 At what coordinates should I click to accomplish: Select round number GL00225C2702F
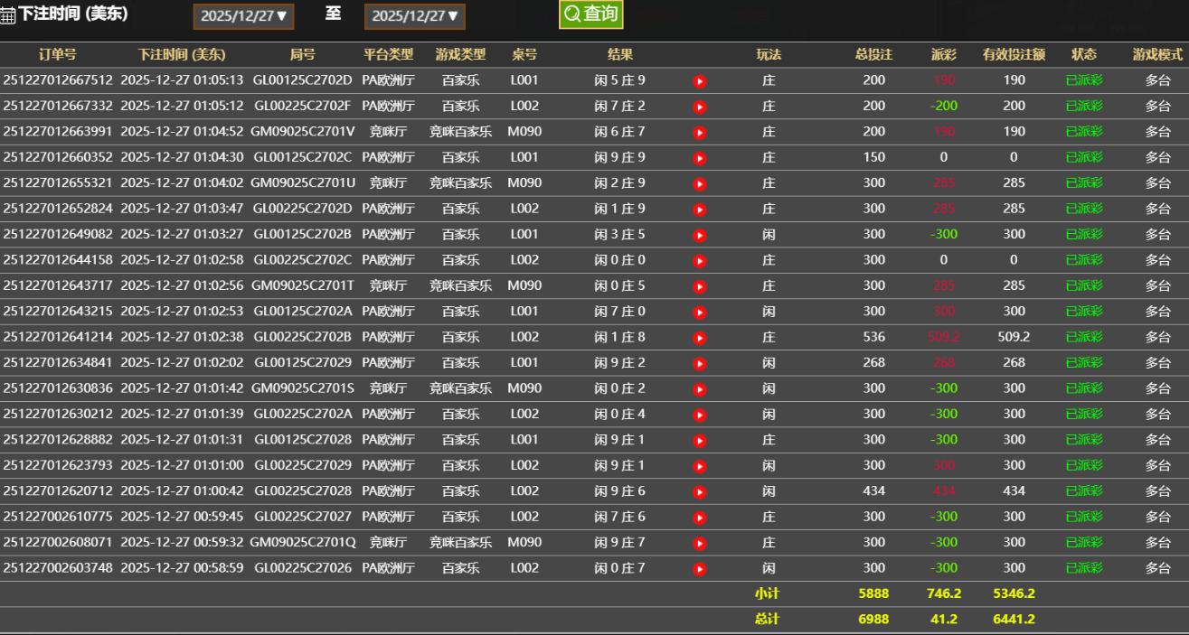pyautogui.click(x=303, y=106)
